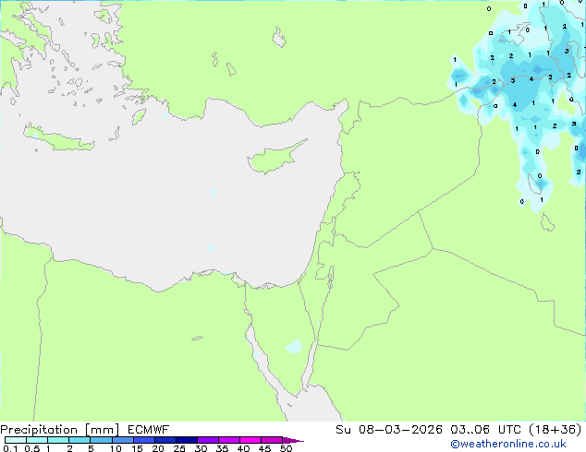Viewport: 586px width, 452px height.
Task: Click the Dead Sea outline on map
Action: coord(331,275)
